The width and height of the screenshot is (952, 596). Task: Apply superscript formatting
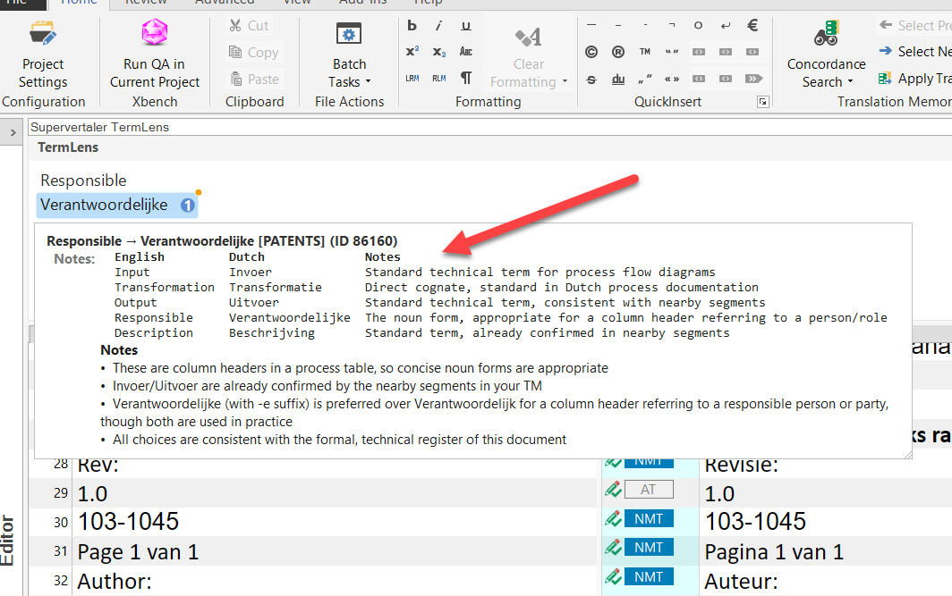point(412,52)
